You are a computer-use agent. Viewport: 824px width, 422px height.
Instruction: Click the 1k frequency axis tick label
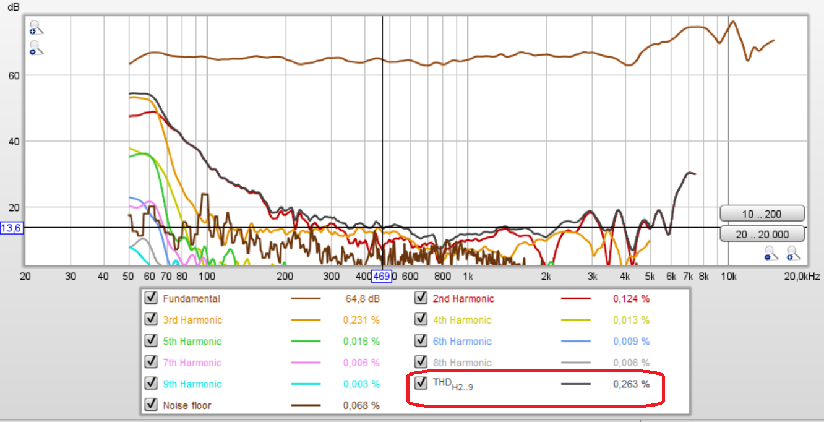(x=468, y=276)
